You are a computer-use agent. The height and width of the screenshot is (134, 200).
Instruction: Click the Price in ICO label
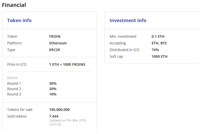point(17,64)
